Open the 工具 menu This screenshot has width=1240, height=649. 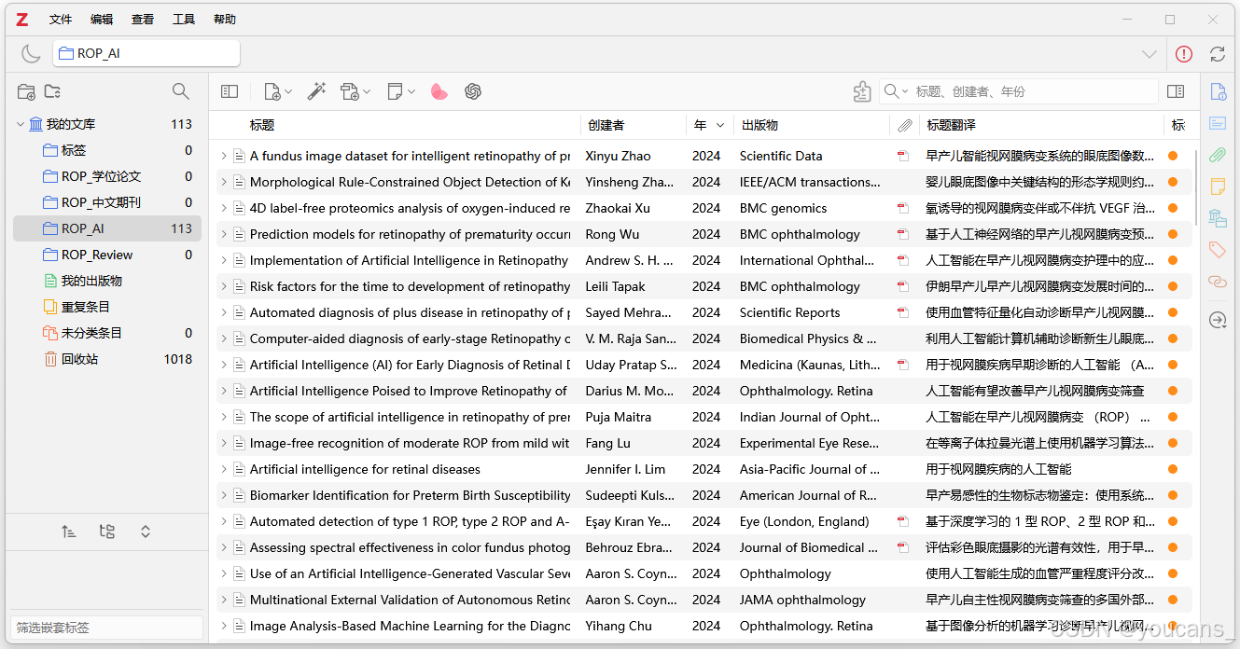point(184,19)
